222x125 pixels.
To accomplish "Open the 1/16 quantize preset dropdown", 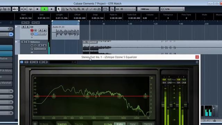I will pyautogui.click(x=174, y=9).
